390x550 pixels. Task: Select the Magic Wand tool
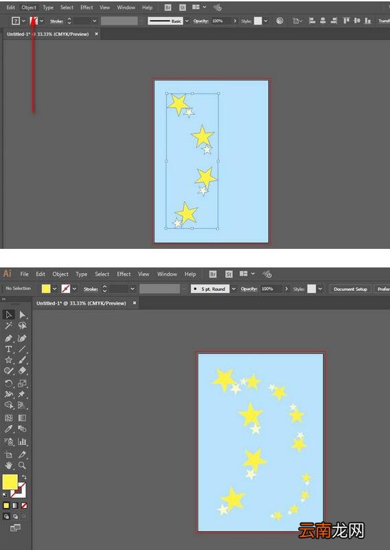coord(9,325)
